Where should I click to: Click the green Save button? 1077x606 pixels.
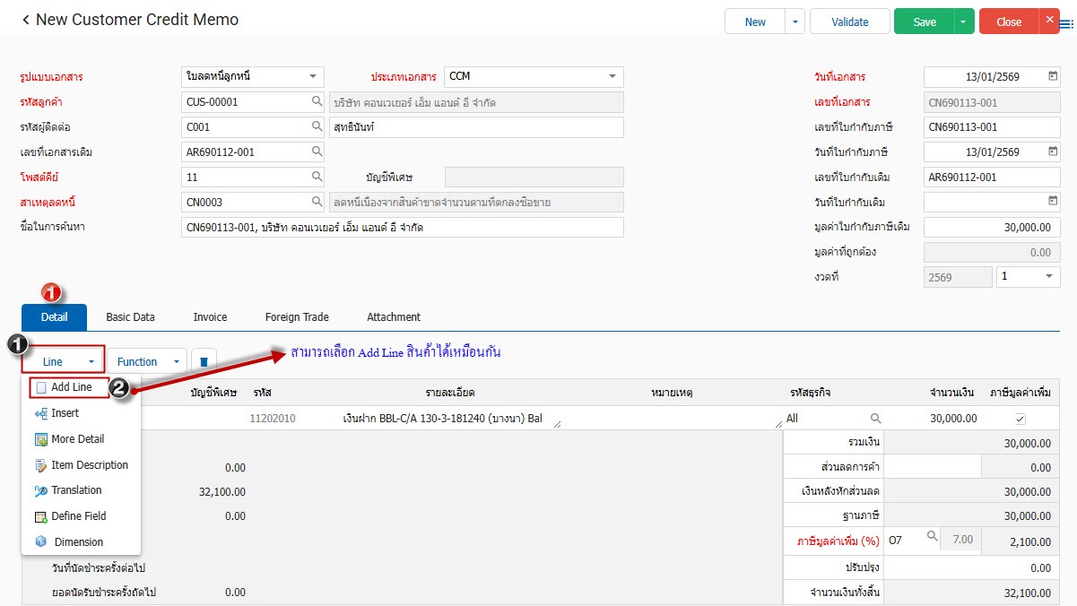[x=924, y=22]
